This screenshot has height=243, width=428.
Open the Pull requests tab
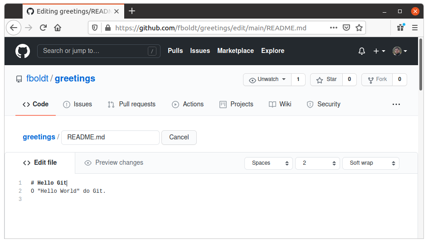click(x=131, y=105)
